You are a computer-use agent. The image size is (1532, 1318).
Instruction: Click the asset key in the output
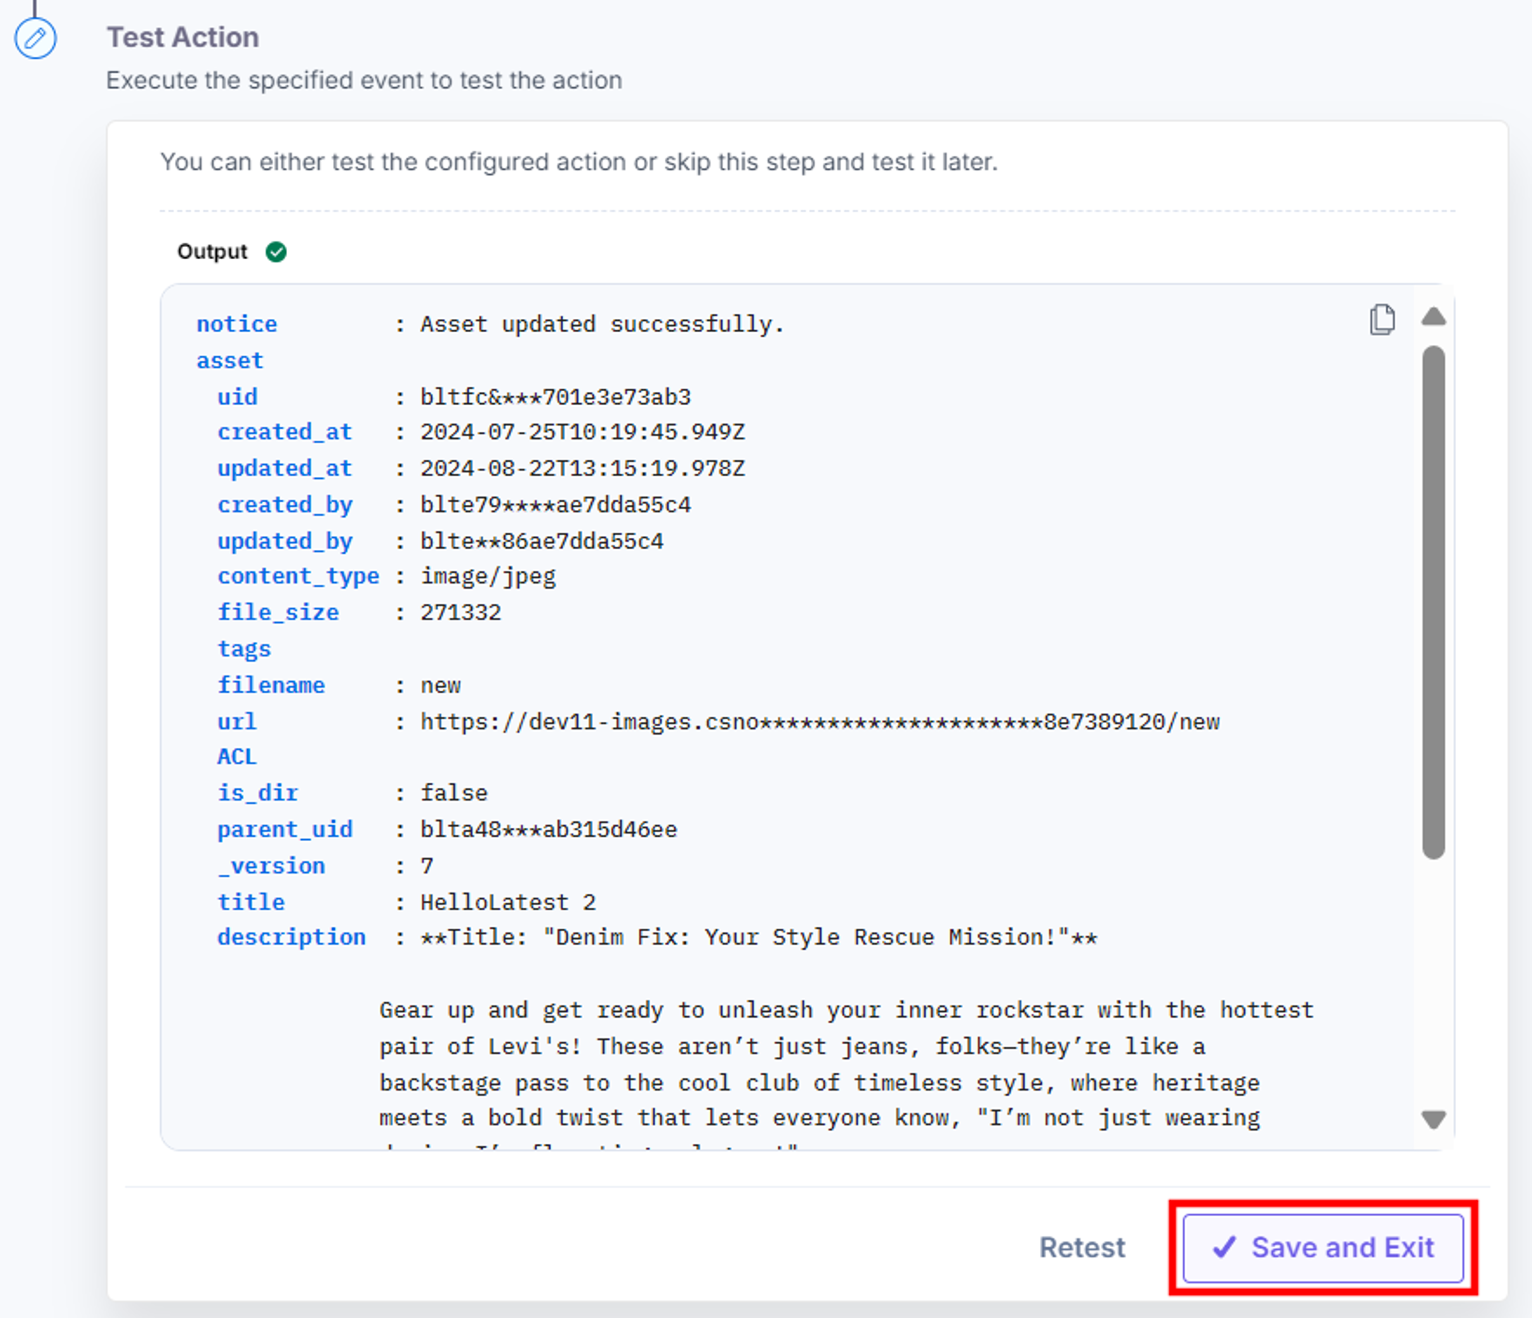[230, 361]
